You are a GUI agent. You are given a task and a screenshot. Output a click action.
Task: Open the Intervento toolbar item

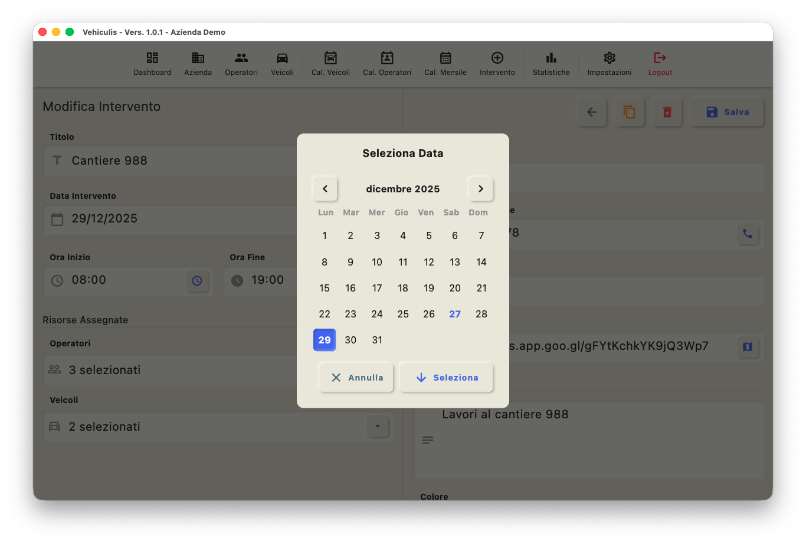pos(497,64)
